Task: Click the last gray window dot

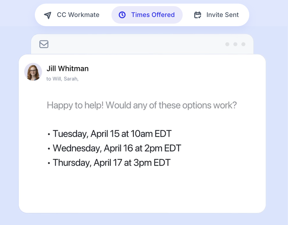Action: 243,44
